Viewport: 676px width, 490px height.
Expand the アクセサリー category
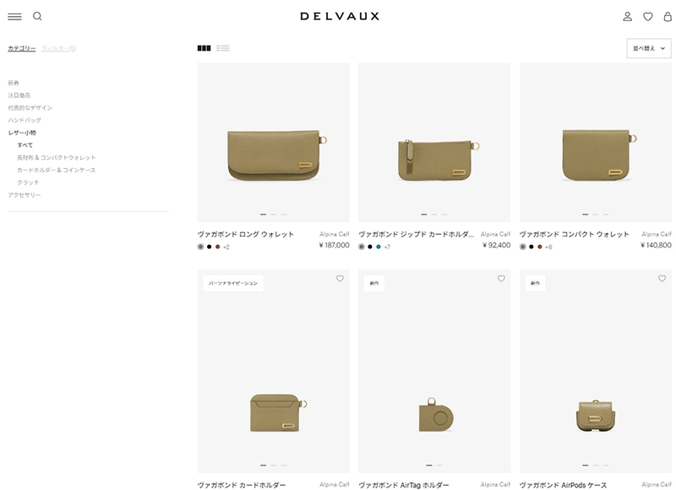pyautogui.click(x=25, y=195)
